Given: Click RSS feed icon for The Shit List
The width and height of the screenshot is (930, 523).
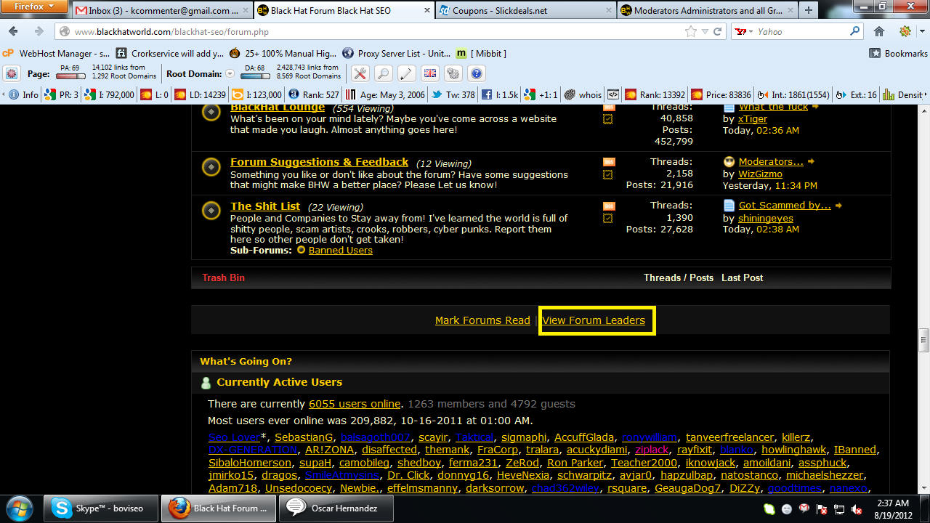Looking at the screenshot, I should [609, 206].
